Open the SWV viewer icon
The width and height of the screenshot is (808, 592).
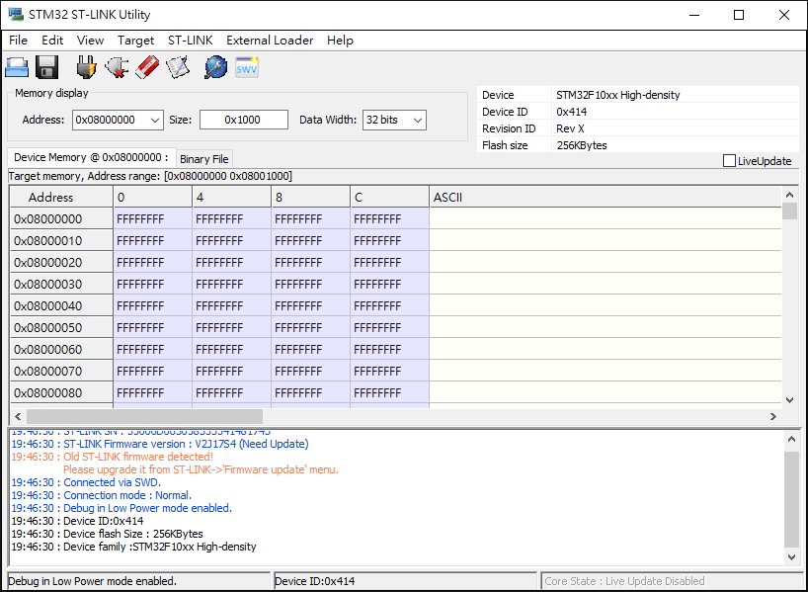tap(247, 67)
